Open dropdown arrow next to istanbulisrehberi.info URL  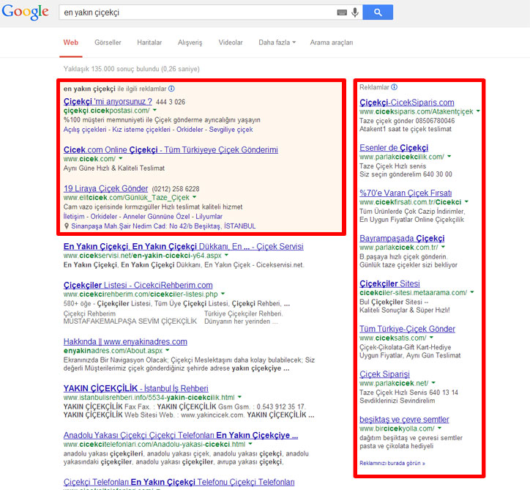[x=239, y=397]
